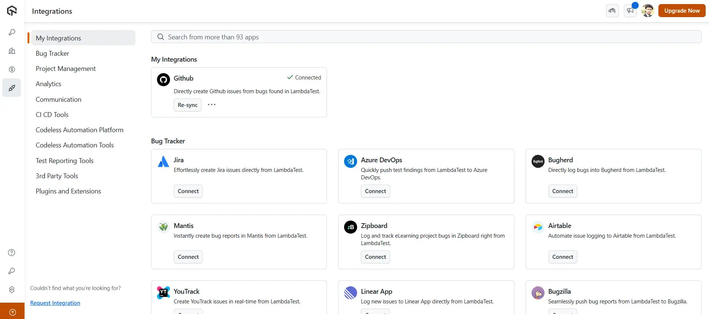The image size is (709, 319).
Task: Click the LambdaTest logo icon
Action: coord(12,11)
